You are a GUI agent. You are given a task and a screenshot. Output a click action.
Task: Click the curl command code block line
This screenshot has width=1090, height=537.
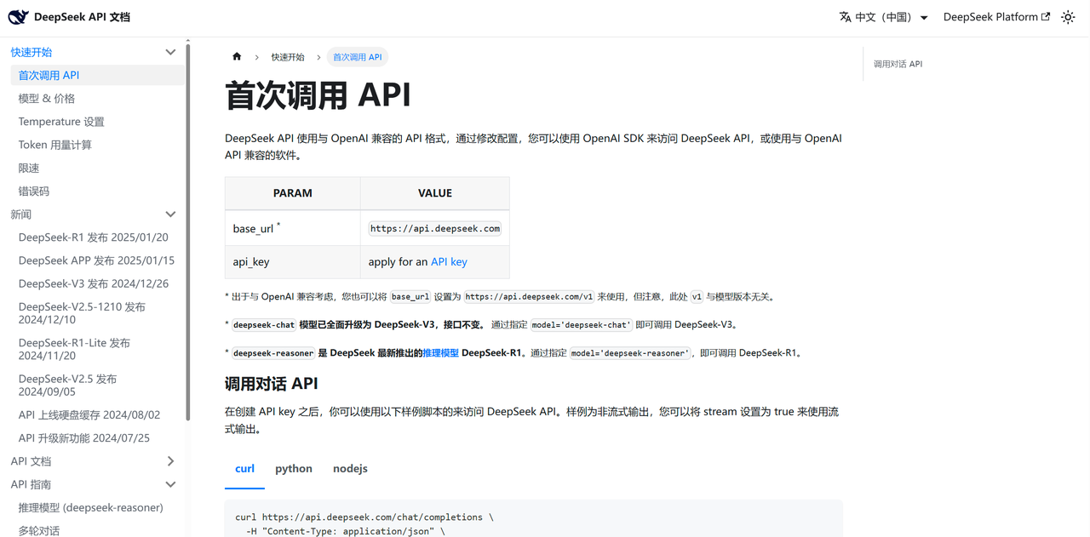pyautogui.click(x=364, y=517)
